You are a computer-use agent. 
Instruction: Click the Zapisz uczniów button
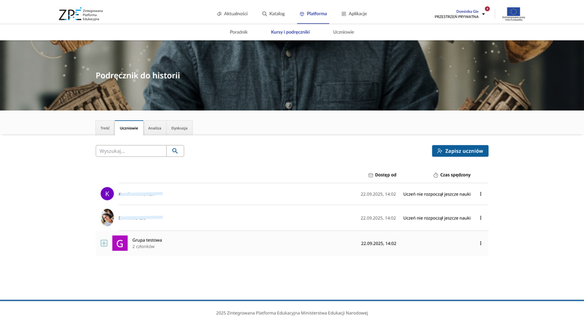point(460,151)
